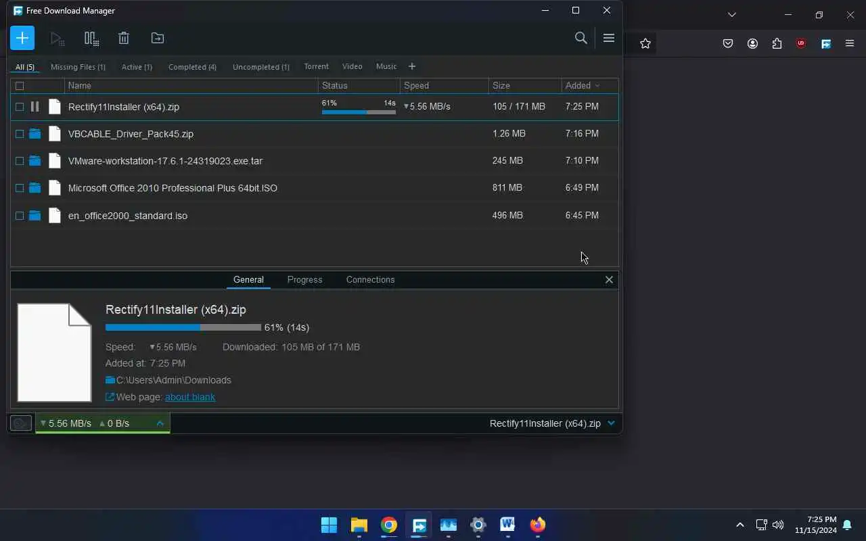
Task: Expand the speed panel chevron in status bar
Action: (160, 423)
